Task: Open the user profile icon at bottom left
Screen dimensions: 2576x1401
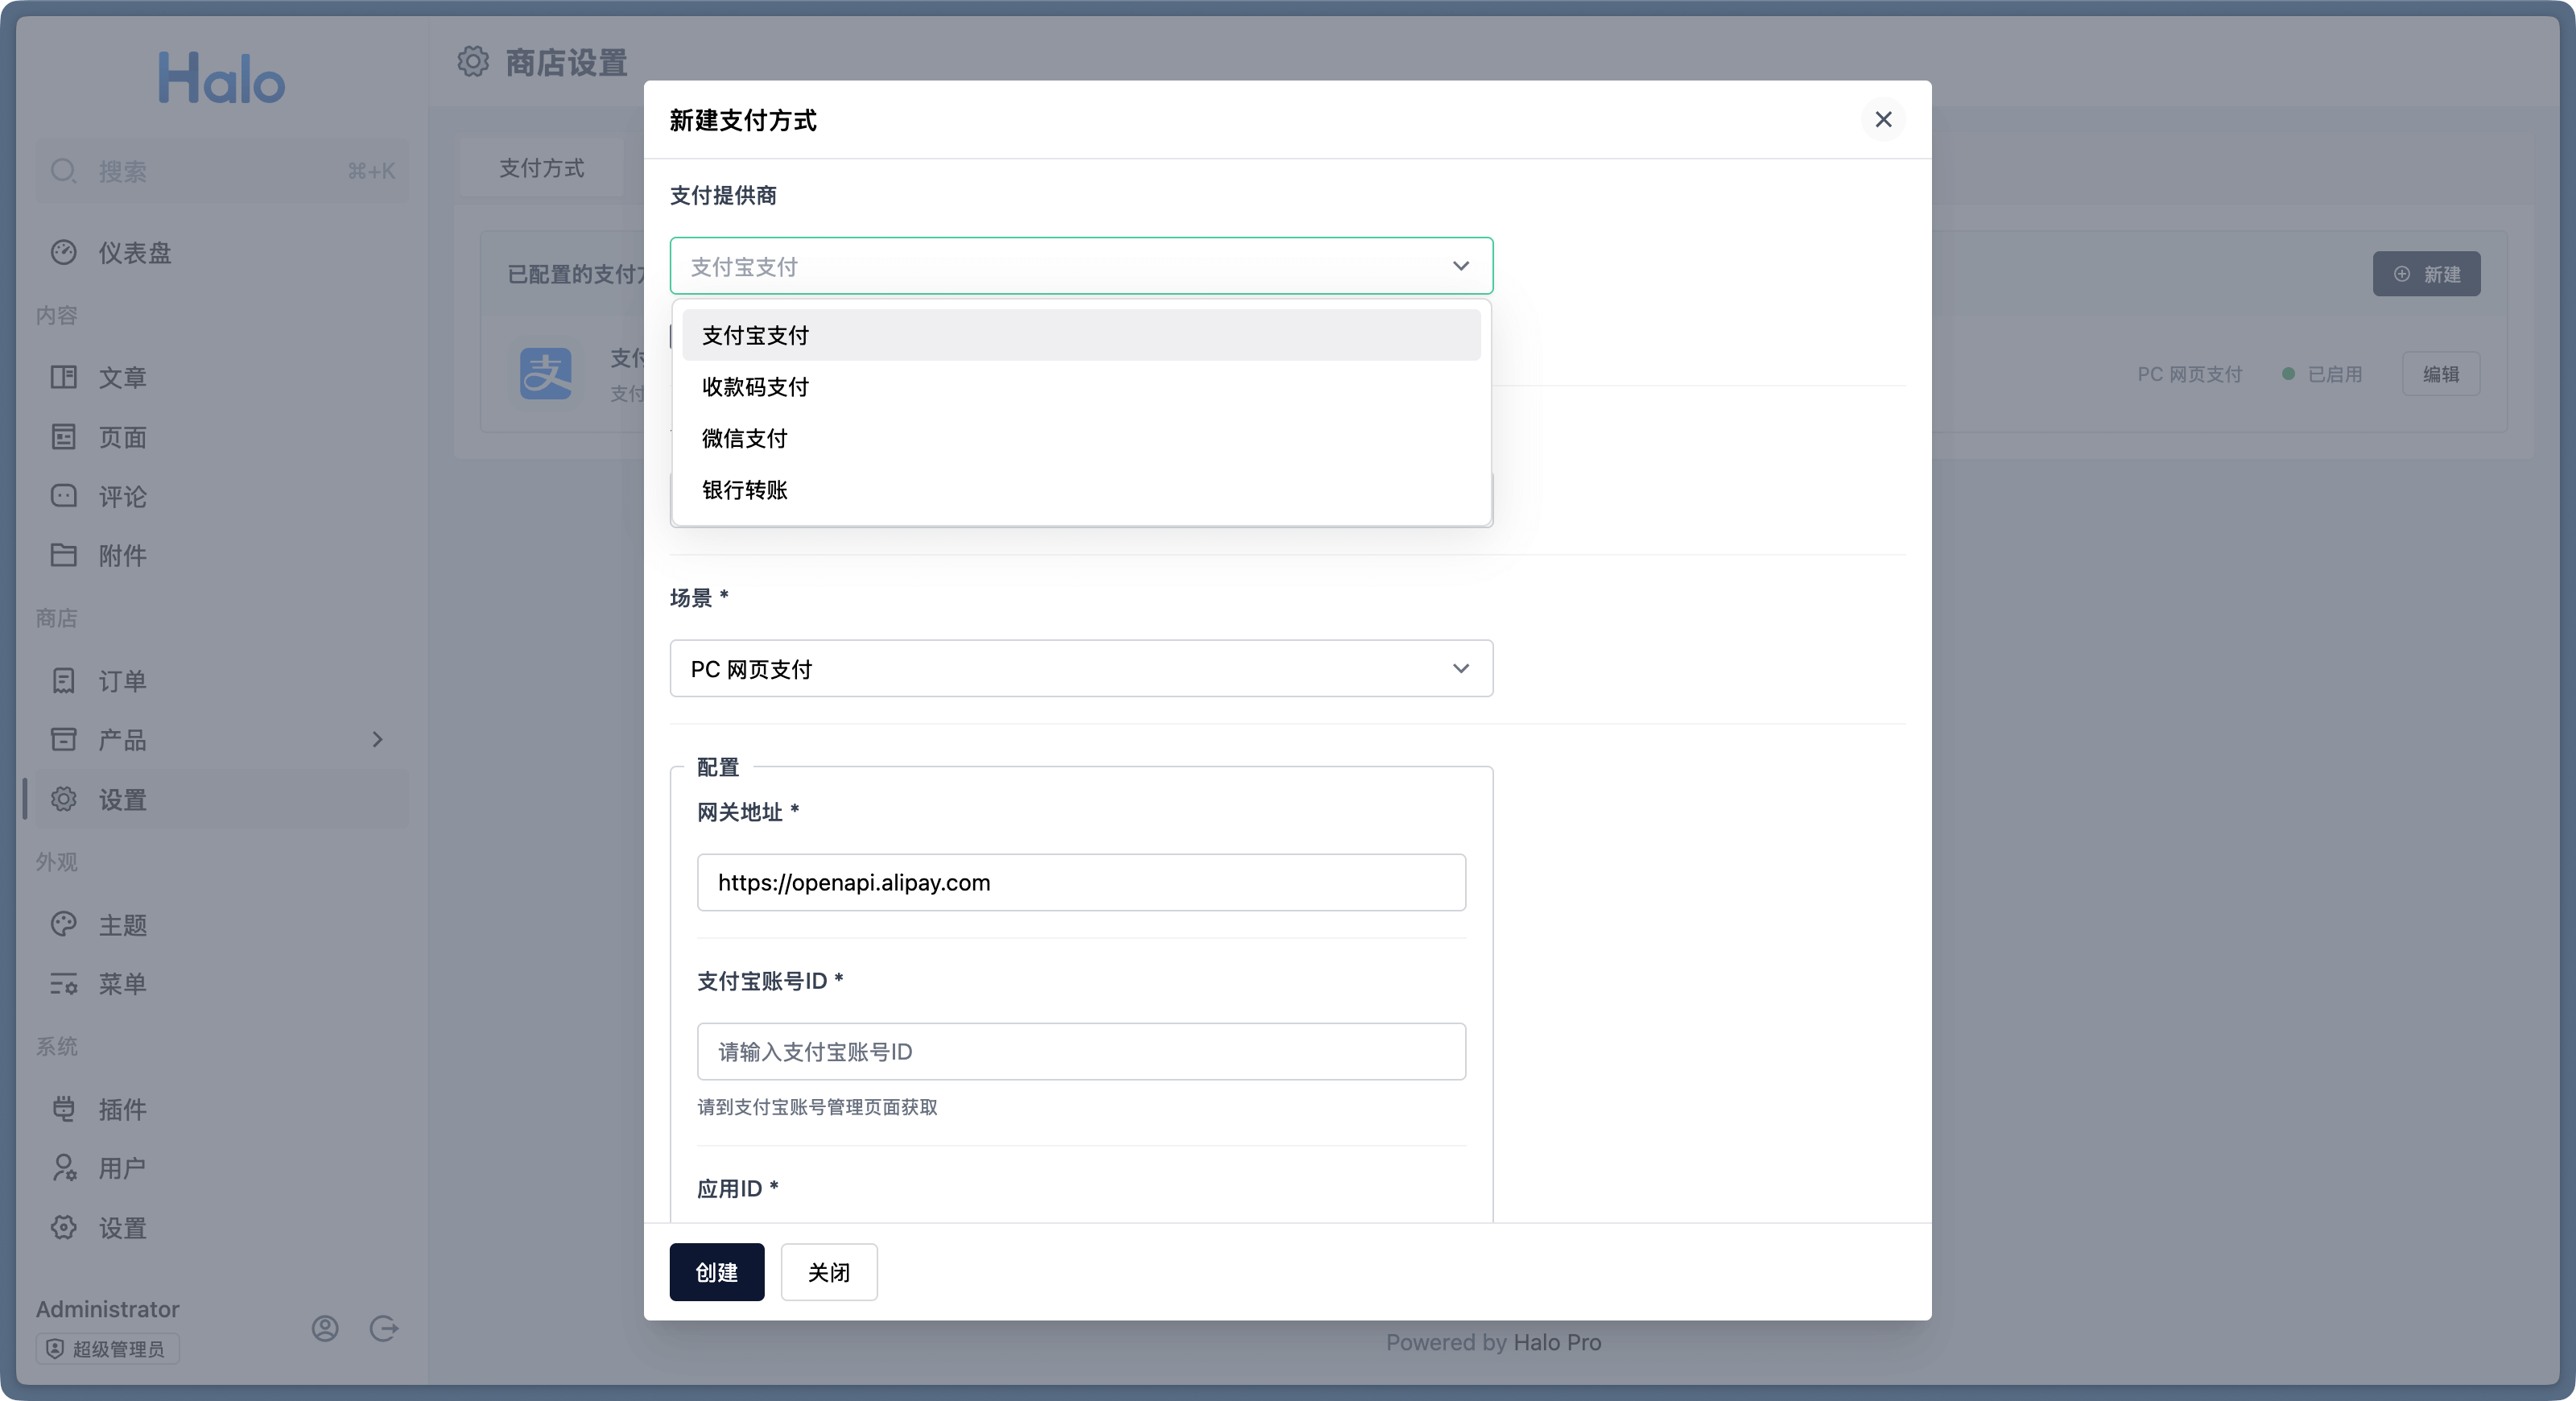Action: pyautogui.click(x=325, y=1328)
